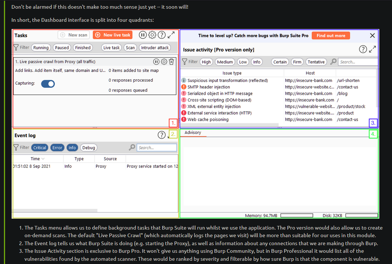Toggle the Finished task filter
The width and height of the screenshot is (392, 264).
tap(83, 48)
